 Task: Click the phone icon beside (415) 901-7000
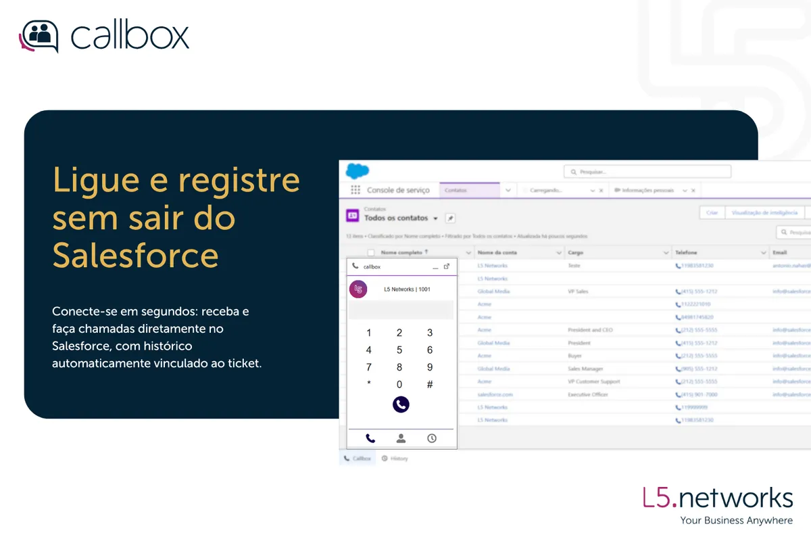(x=678, y=394)
